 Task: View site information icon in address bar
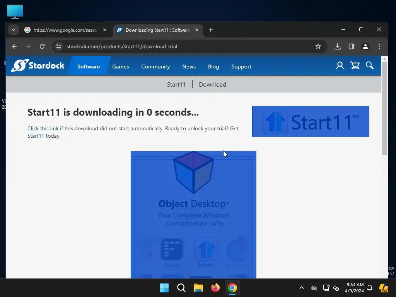coord(59,46)
